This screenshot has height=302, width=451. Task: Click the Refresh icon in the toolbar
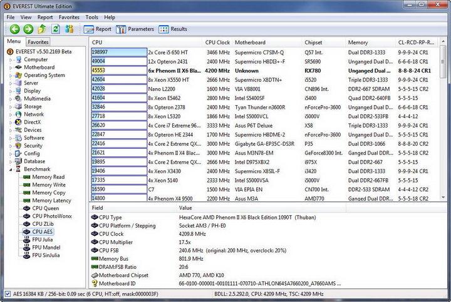(x=56, y=29)
